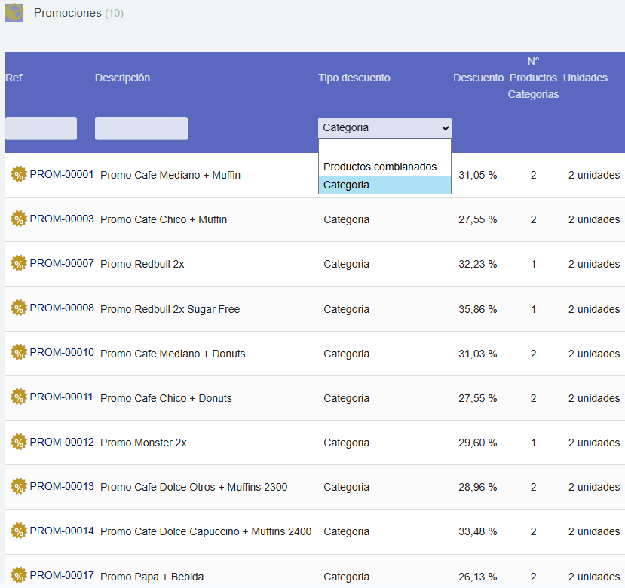Click the Promociones box icon in header
Viewport: 625px width, 588px height.
[14, 13]
